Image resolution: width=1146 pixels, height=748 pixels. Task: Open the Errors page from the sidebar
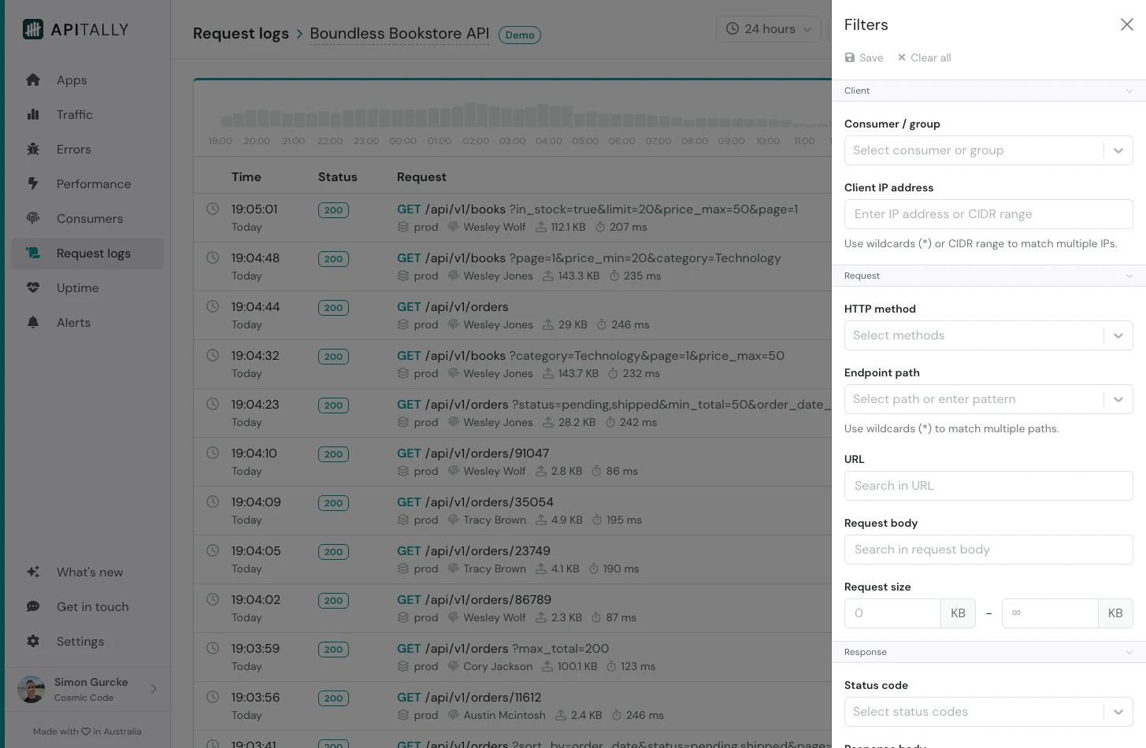pos(73,149)
